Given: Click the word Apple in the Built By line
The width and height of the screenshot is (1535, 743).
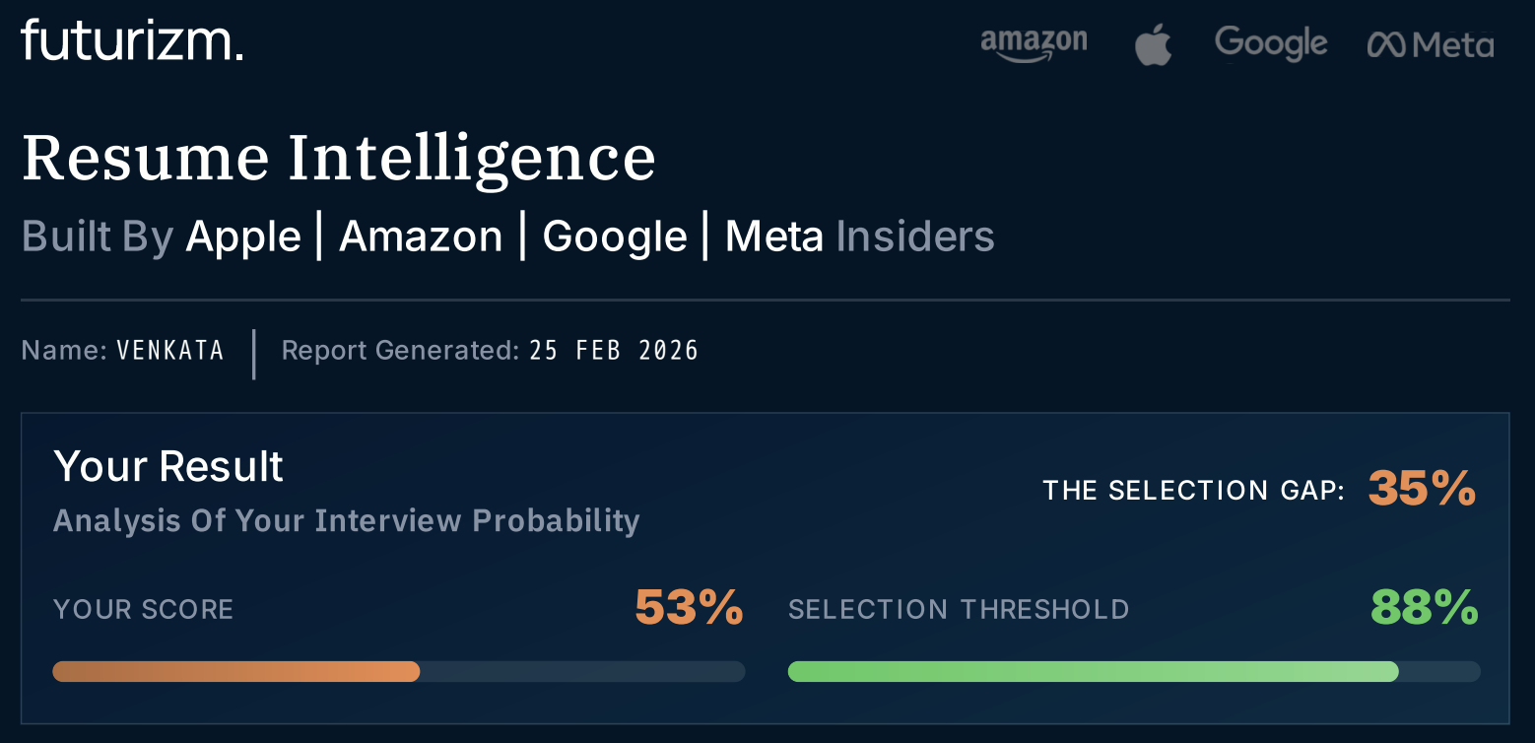Looking at the screenshot, I should pos(243,236).
